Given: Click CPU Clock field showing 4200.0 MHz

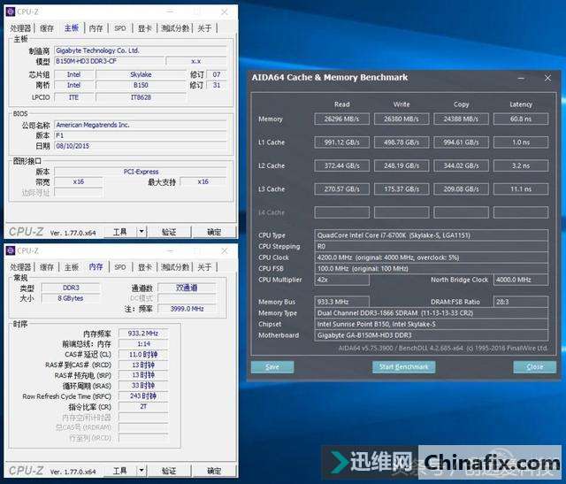Looking at the screenshot, I should tap(432, 257).
